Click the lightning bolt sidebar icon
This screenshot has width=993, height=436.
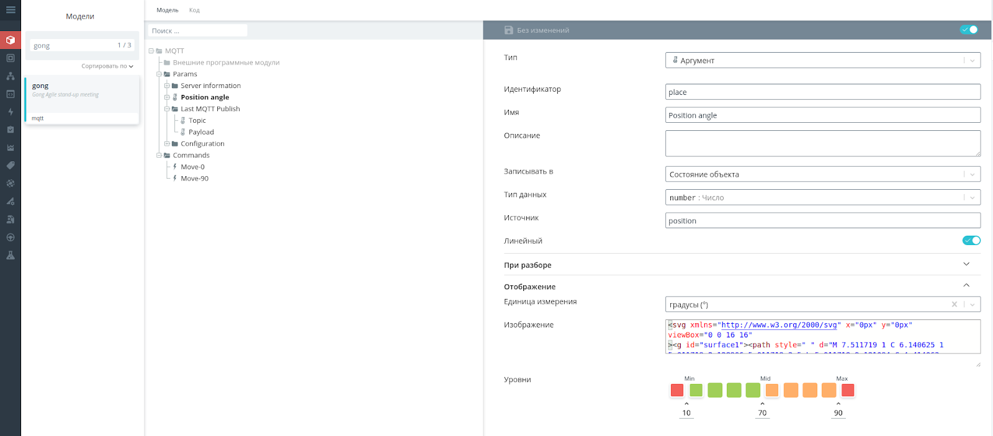tap(11, 112)
